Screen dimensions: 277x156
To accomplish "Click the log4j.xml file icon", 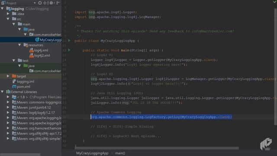I will tap(32, 50).
